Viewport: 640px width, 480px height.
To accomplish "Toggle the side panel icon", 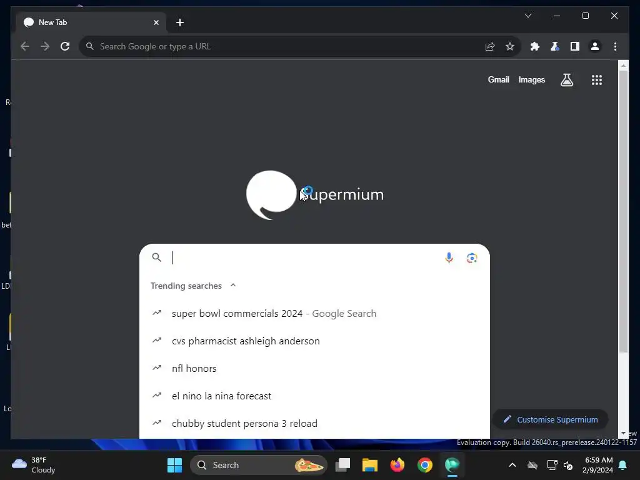I will tap(575, 46).
